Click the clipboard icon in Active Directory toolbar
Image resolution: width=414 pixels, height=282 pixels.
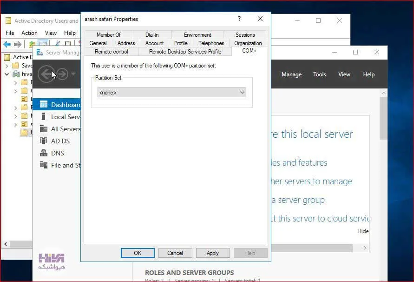pyautogui.click(x=68, y=44)
